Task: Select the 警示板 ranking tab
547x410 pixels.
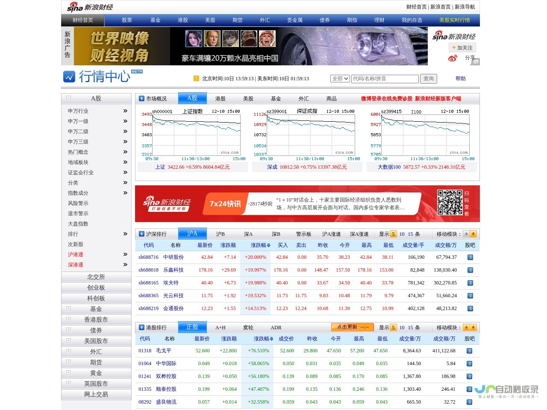Action: coord(304,234)
